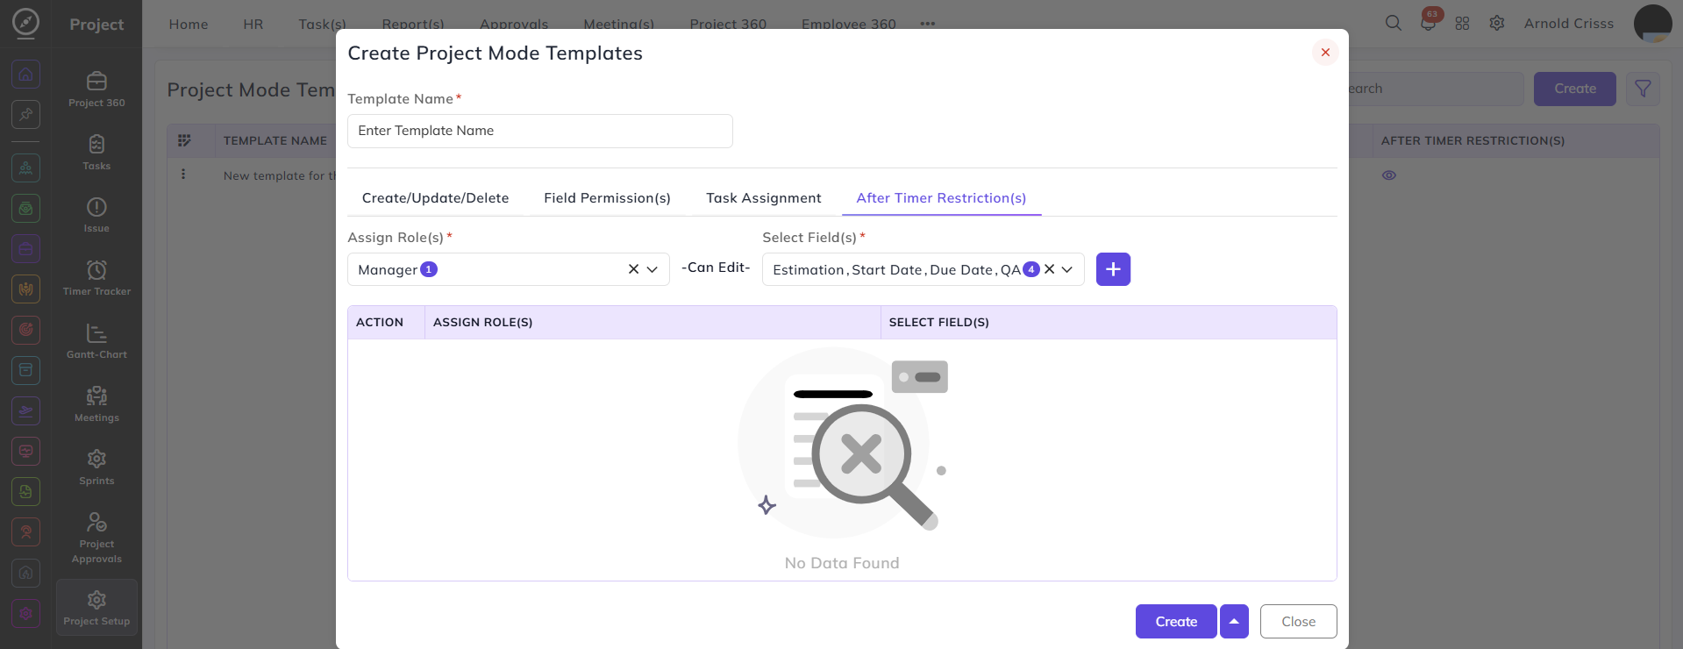Screen dimensions: 1683x649
Task: Click the Template Name input field
Action: 540,131
